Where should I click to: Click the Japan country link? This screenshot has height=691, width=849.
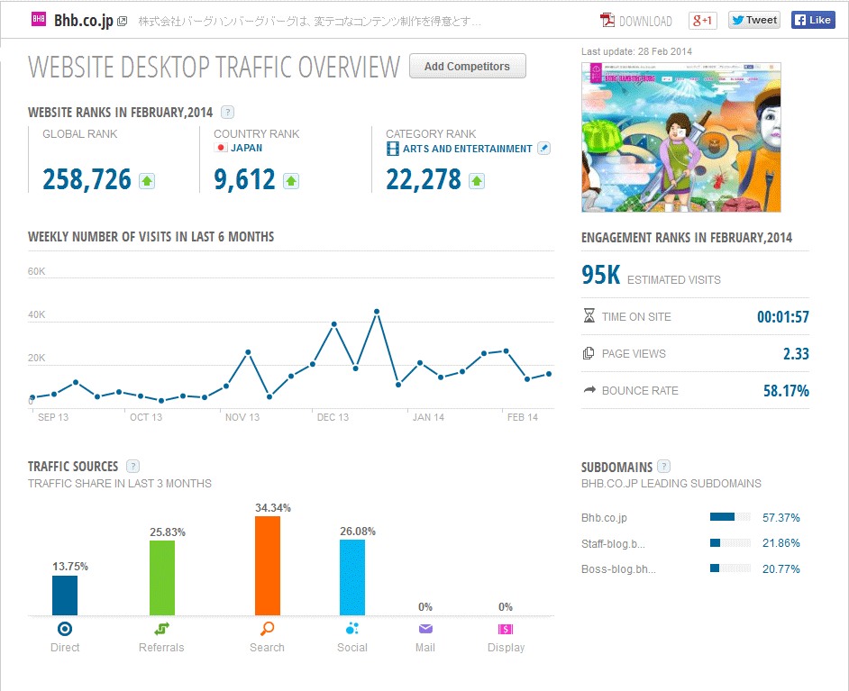(x=246, y=148)
